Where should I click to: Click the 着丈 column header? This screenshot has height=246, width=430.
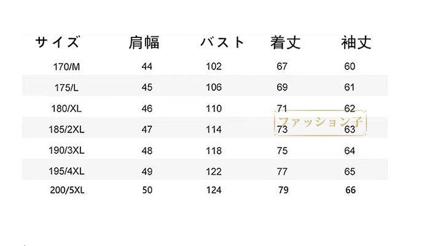(285, 43)
